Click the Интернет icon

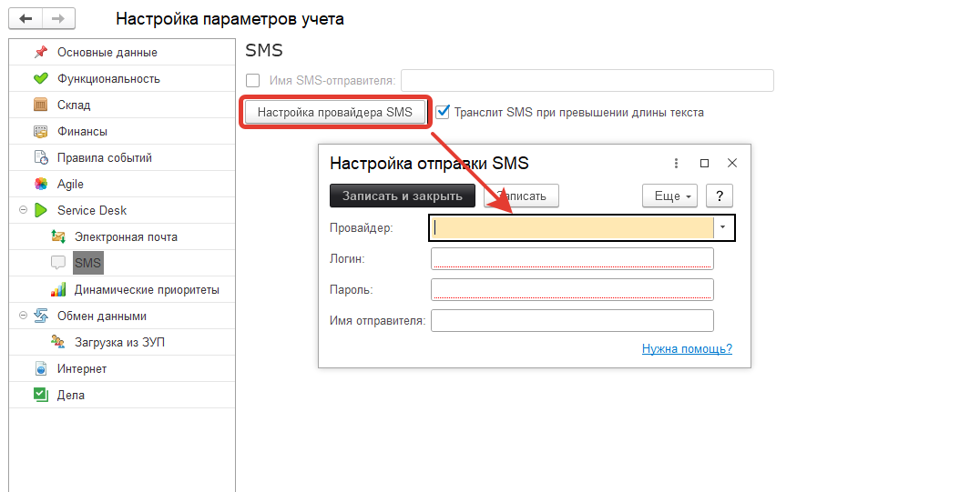40,368
